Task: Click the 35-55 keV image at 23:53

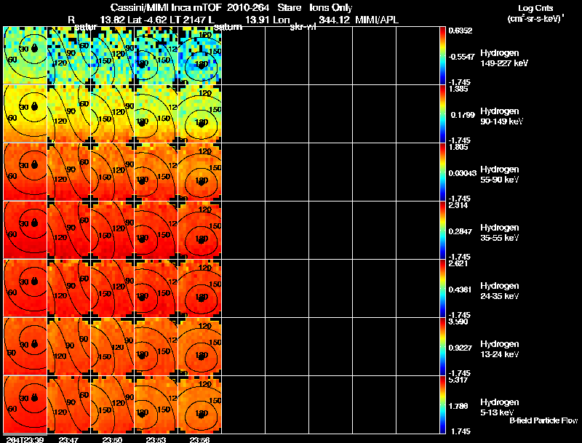Action: coord(156,230)
